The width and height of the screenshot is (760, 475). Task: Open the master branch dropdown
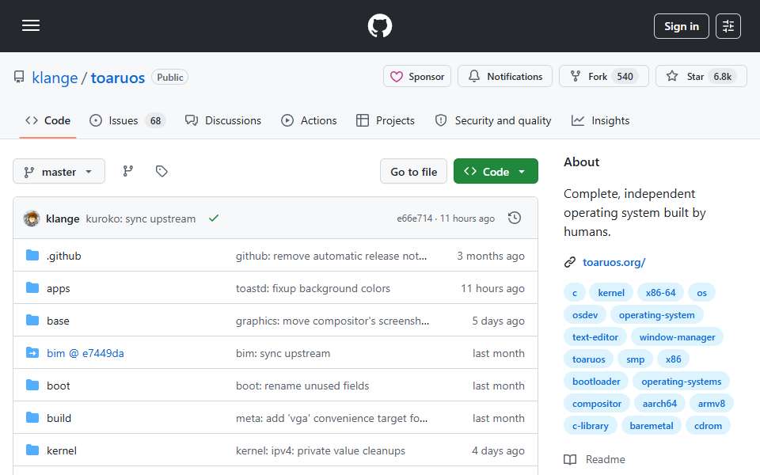click(59, 172)
